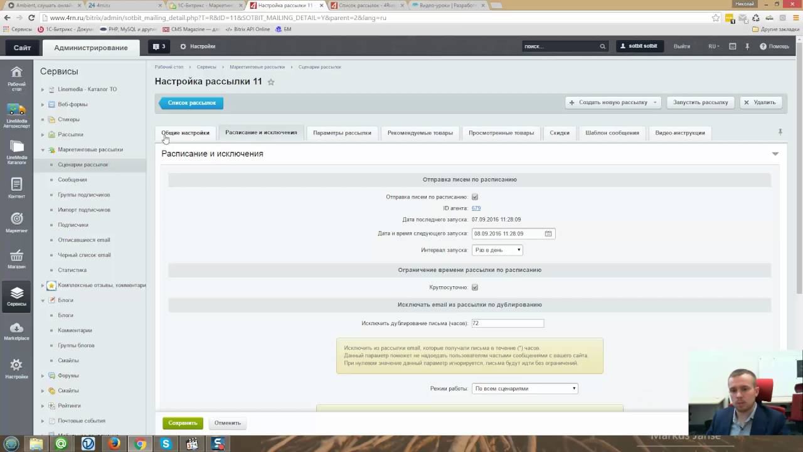Toggle Отправка писем по расписанию checkbox
Image resolution: width=803 pixels, height=452 pixels.
(475, 197)
